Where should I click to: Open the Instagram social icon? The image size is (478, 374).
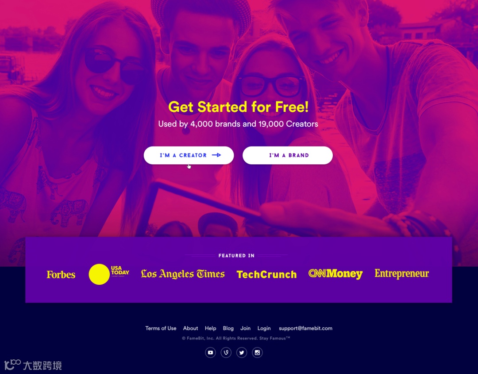257,352
